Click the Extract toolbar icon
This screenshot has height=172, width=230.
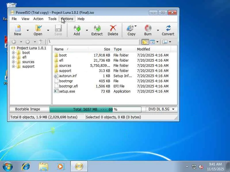pyautogui.click(x=97, y=28)
